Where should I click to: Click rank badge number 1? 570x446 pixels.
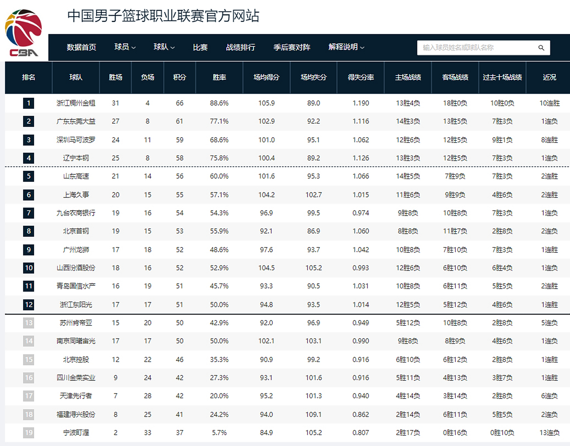click(x=29, y=103)
